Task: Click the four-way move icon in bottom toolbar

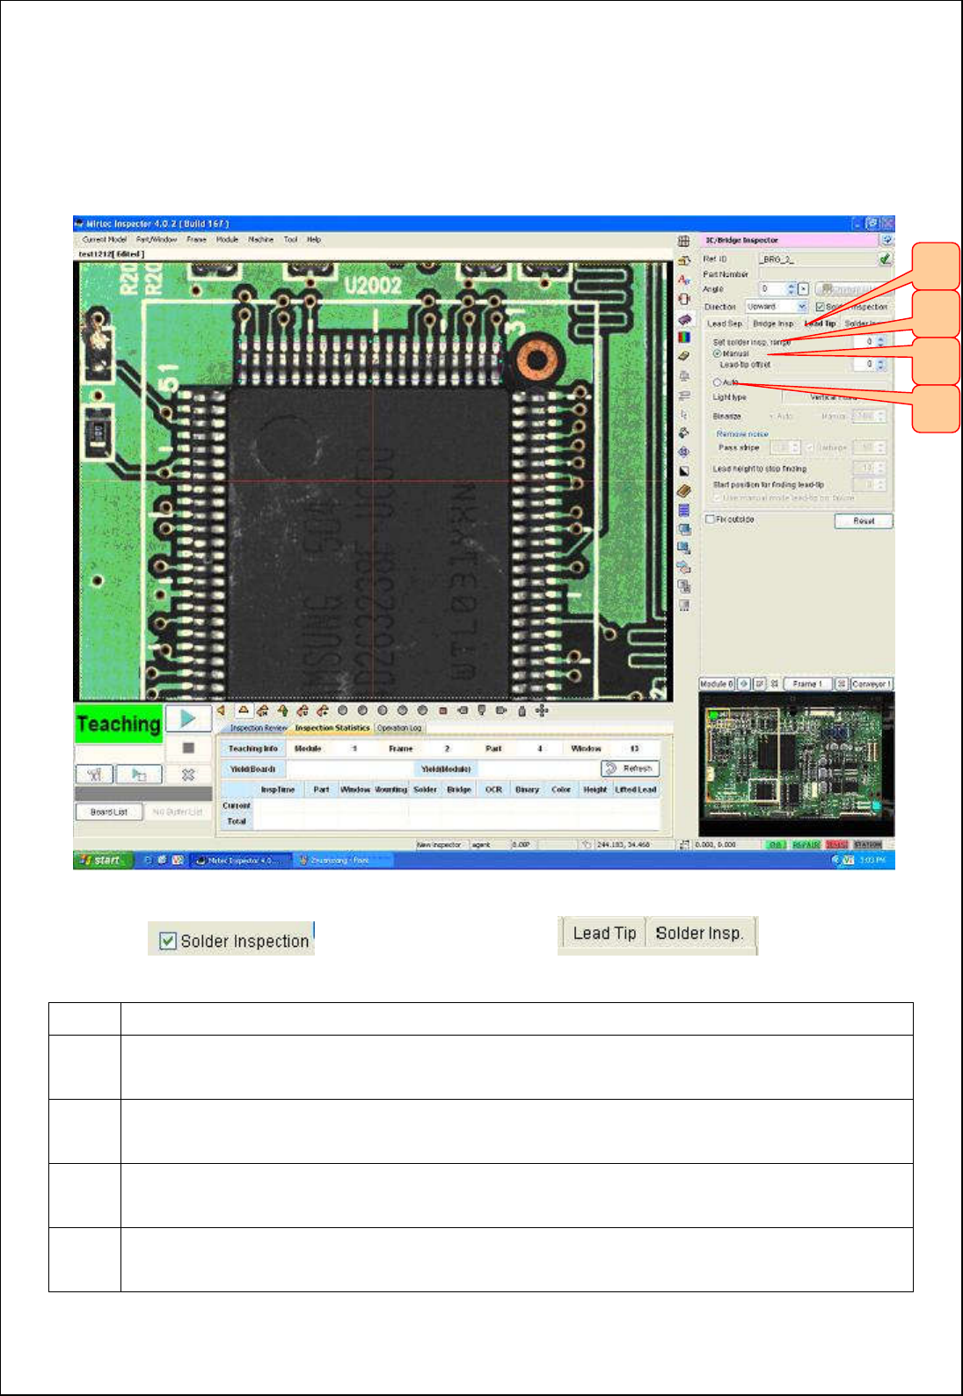Action: coord(542,710)
